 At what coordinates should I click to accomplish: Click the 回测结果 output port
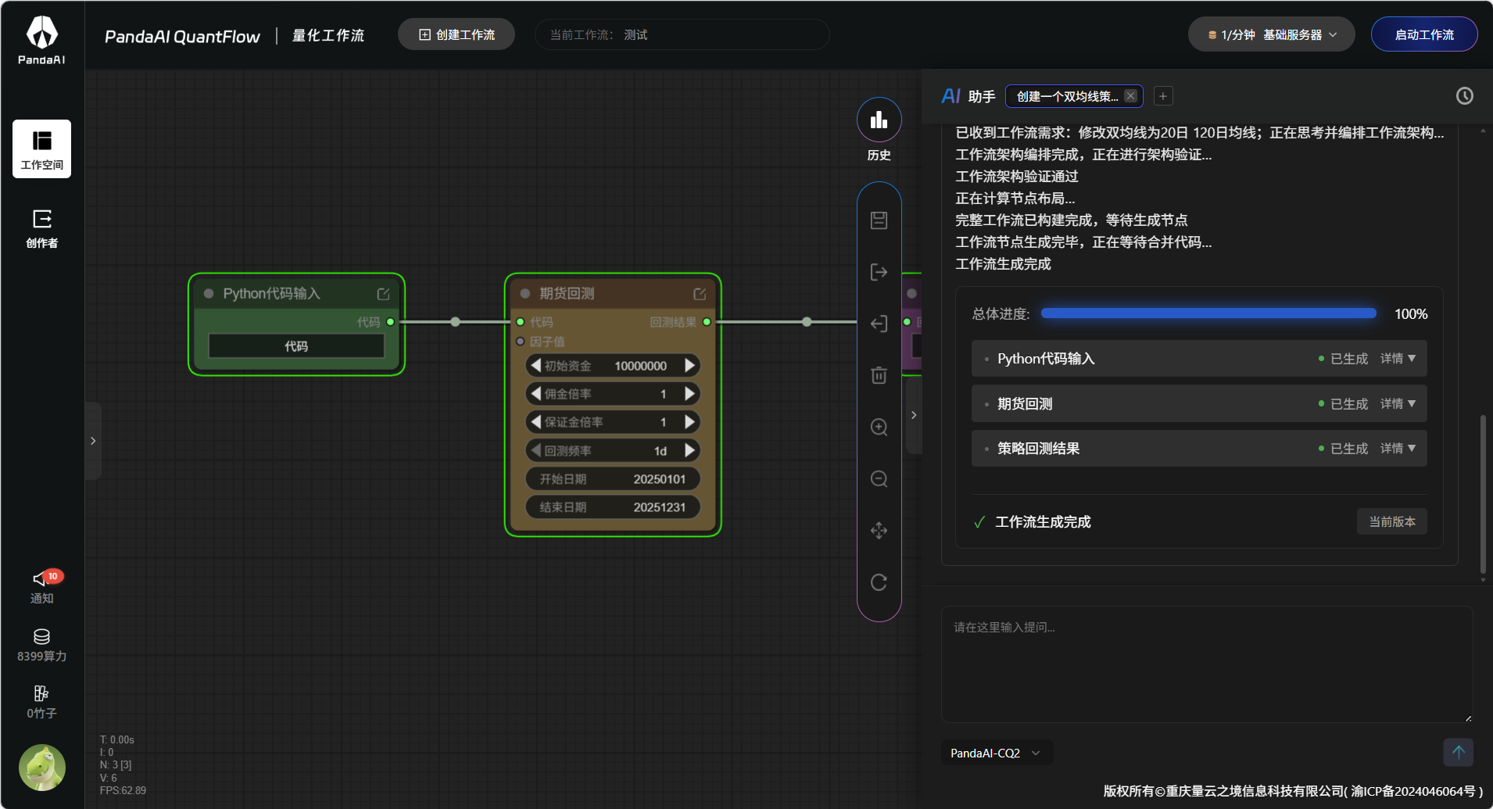pos(707,322)
